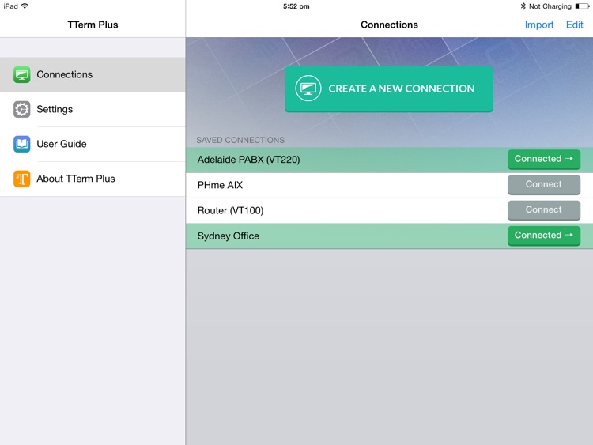Viewport: 593px width, 445px height.
Task: Select the PHme AIX row text
Action: (x=220, y=185)
